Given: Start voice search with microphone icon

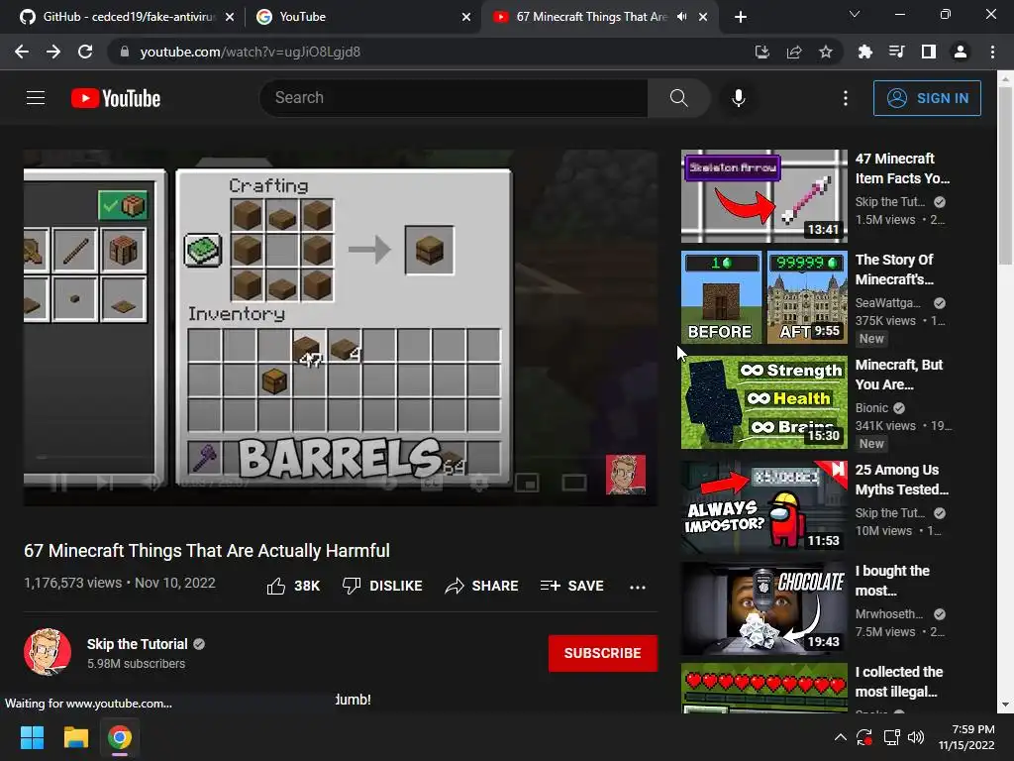Looking at the screenshot, I should click(x=738, y=98).
